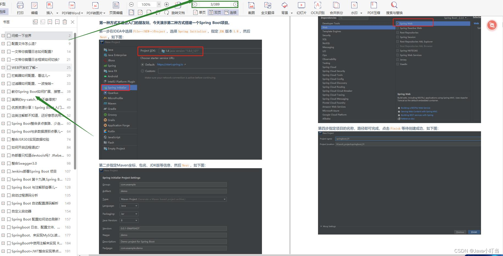Open the PDF转图片 dropdown arrow
Image resolution: width=503 pixels, height=256 pixels.
click(104, 13)
